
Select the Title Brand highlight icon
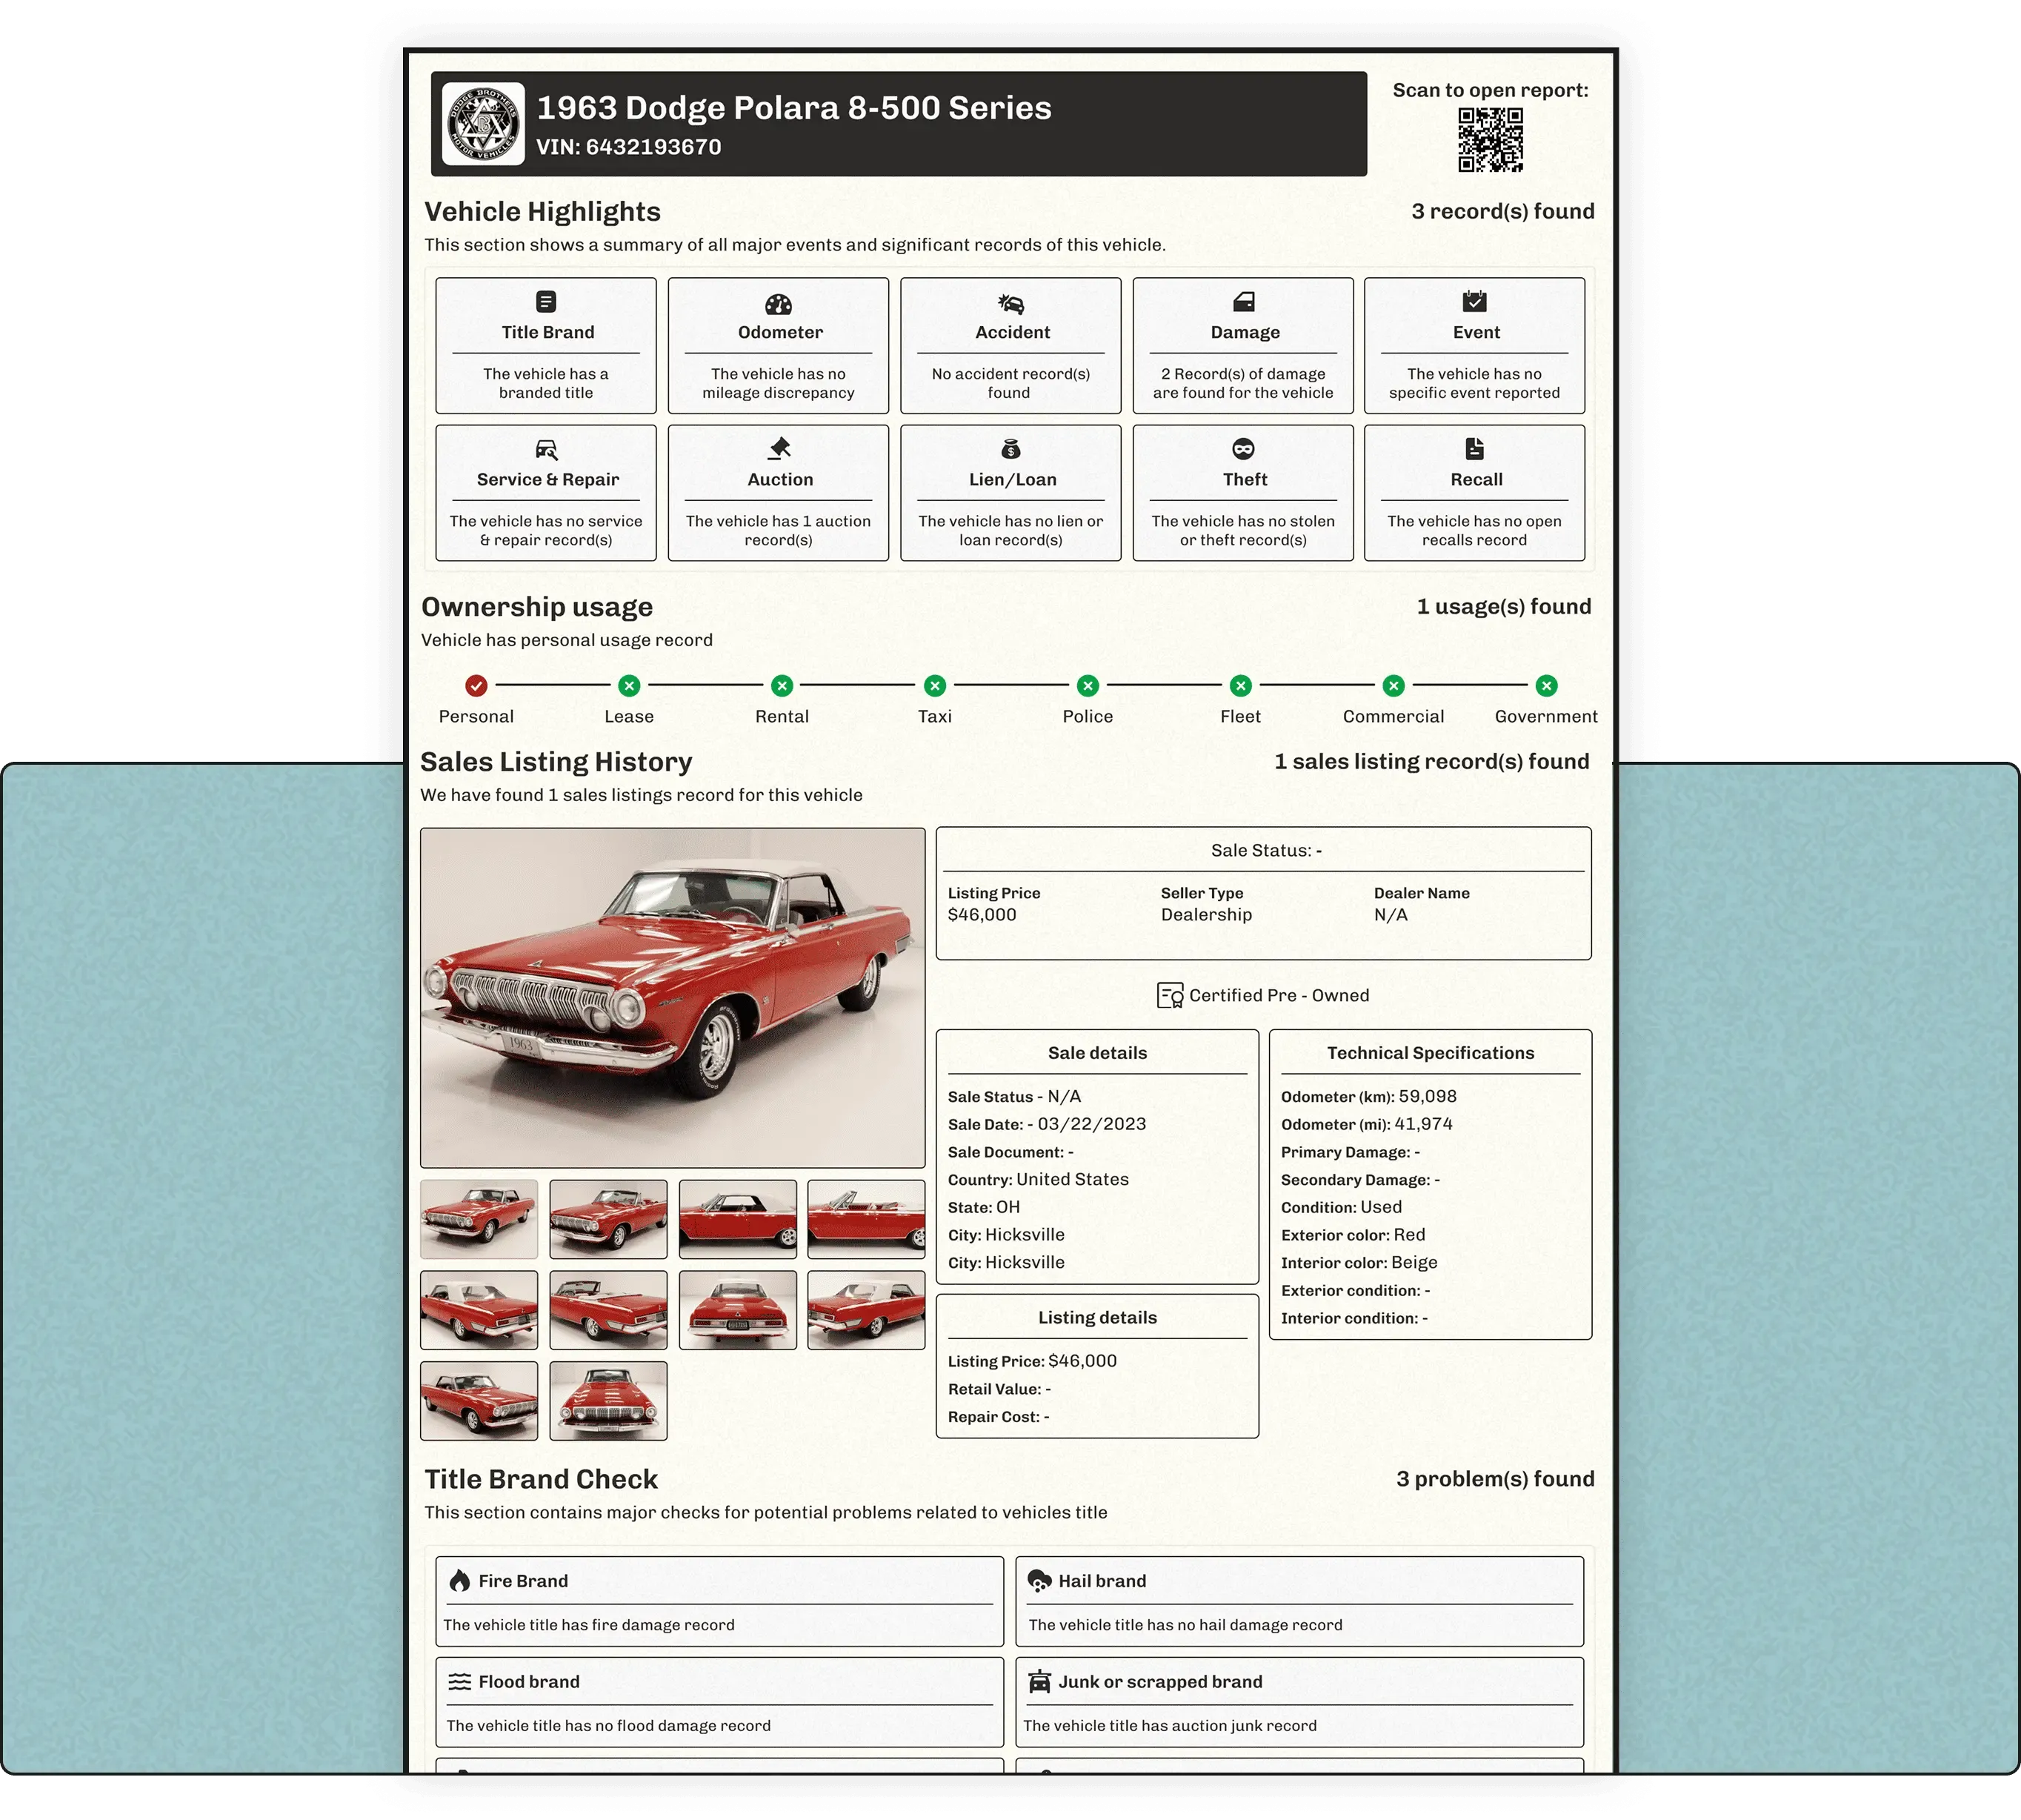[546, 302]
